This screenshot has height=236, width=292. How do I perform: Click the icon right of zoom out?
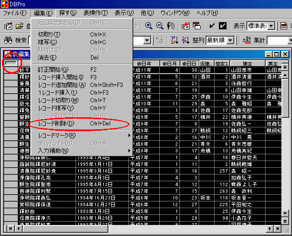(171, 26)
